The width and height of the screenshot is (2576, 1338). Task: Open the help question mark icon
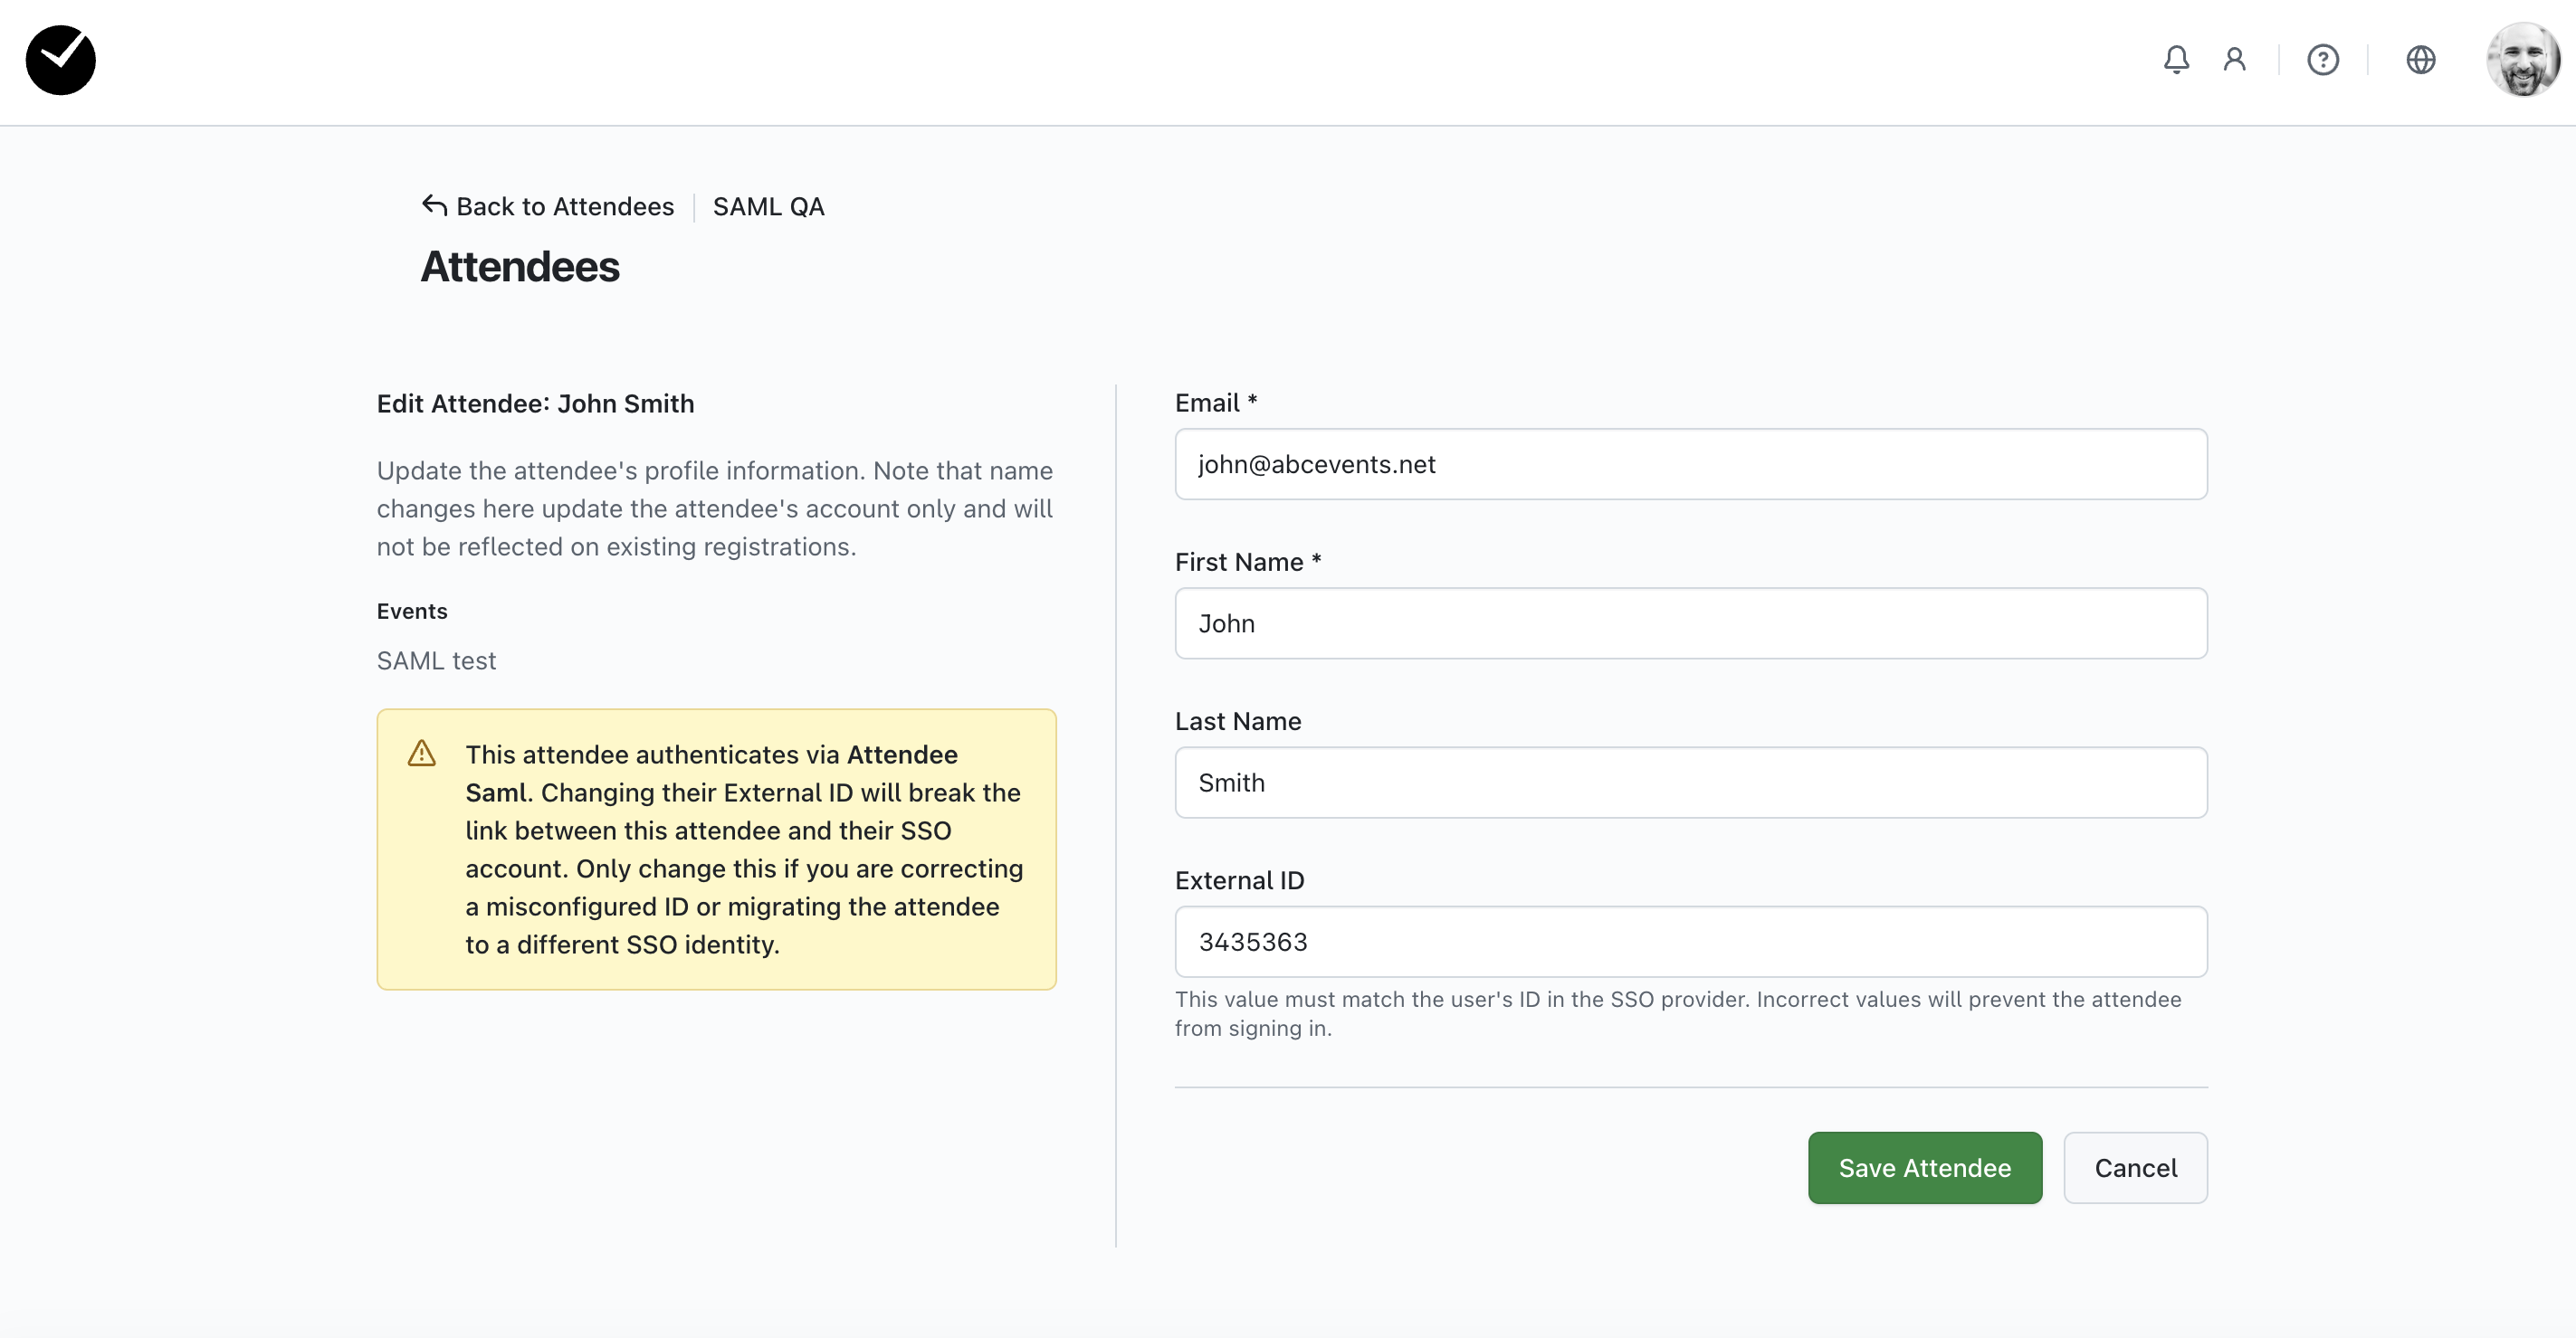(x=2322, y=60)
